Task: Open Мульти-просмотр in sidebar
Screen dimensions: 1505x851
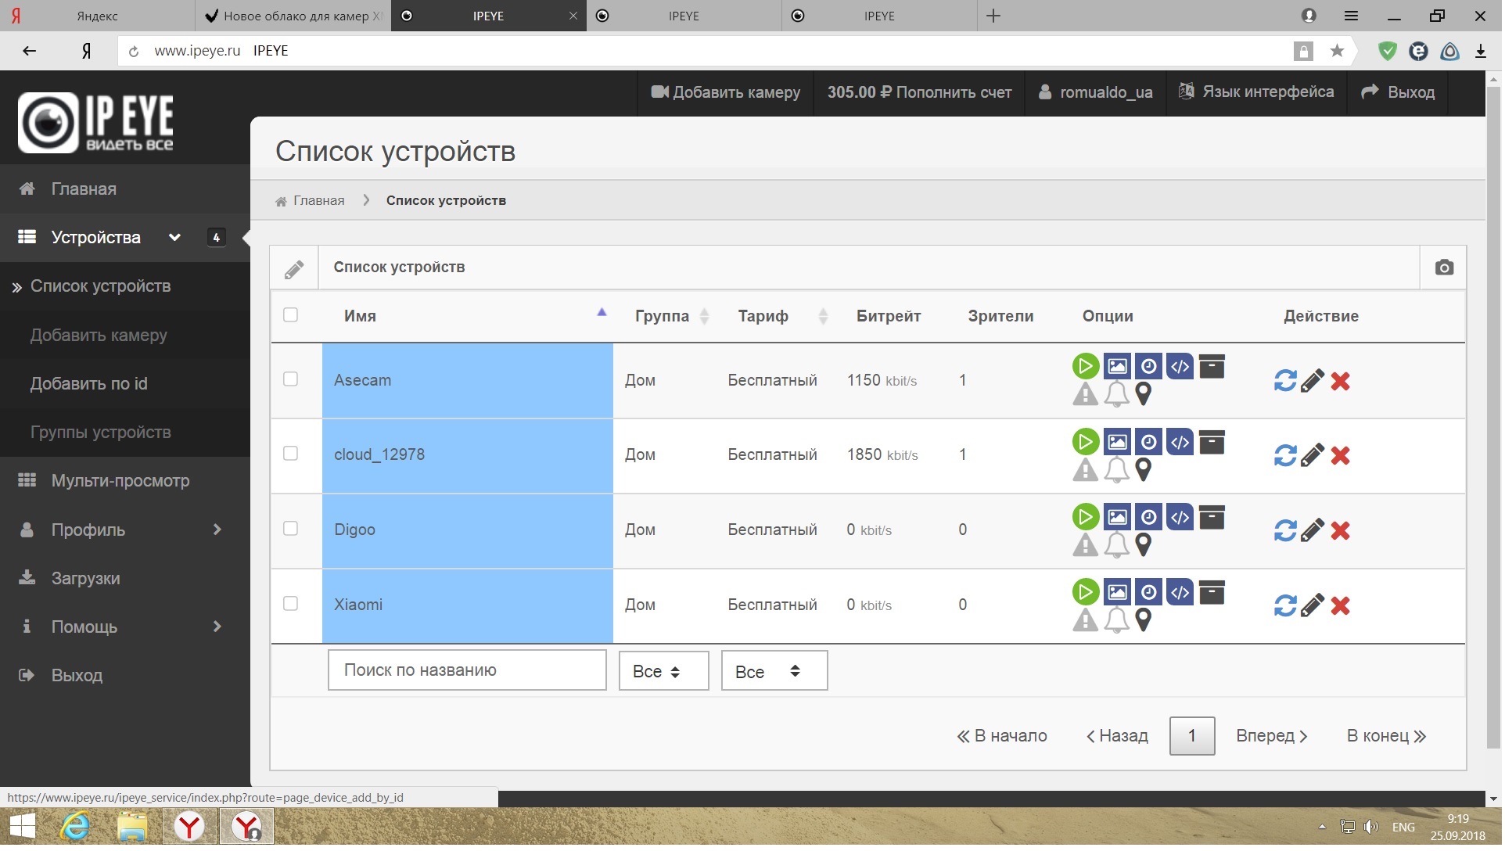Action: (120, 482)
